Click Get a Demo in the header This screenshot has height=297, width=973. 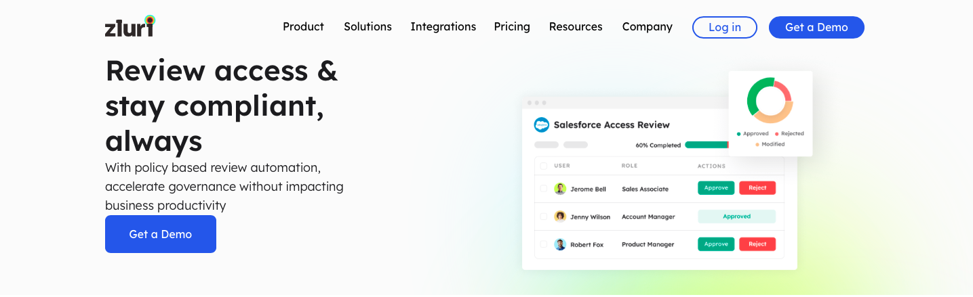click(816, 27)
